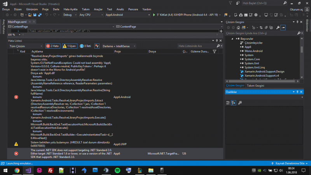Open Properties wrench in Çözüm Gezgini toolbar
This screenshot has width=311, height=175.
[278, 28]
